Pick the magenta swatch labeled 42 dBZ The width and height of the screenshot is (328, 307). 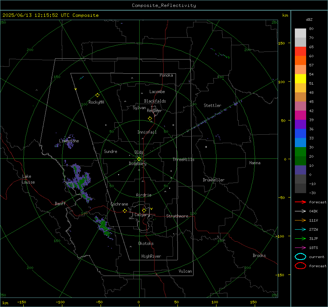click(x=300, y=115)
